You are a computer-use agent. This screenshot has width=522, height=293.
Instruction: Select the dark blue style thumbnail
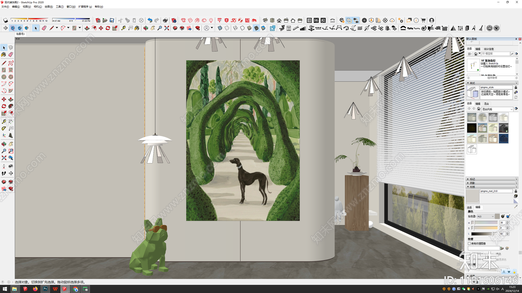coord(503,139)
